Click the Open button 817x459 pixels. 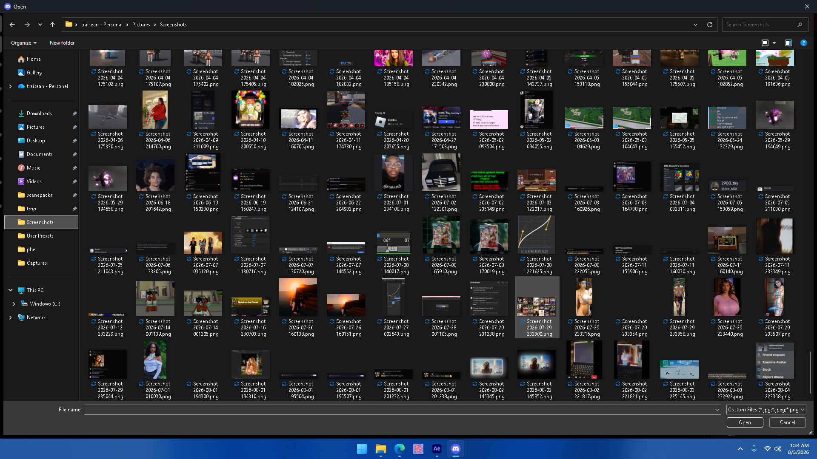745,422
